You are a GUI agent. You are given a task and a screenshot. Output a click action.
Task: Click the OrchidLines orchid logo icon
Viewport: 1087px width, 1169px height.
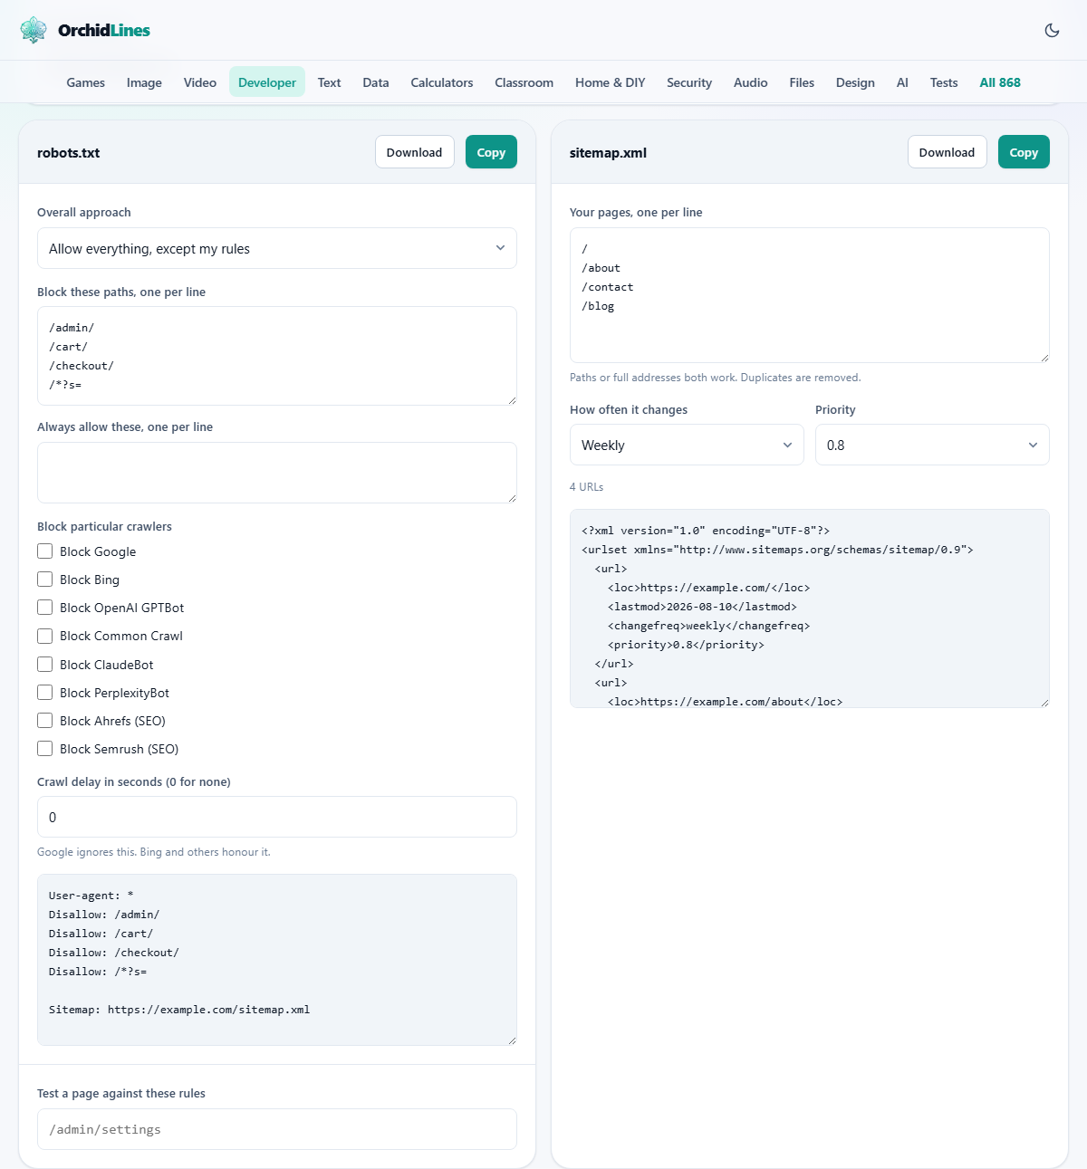click(x=34, y=30)
